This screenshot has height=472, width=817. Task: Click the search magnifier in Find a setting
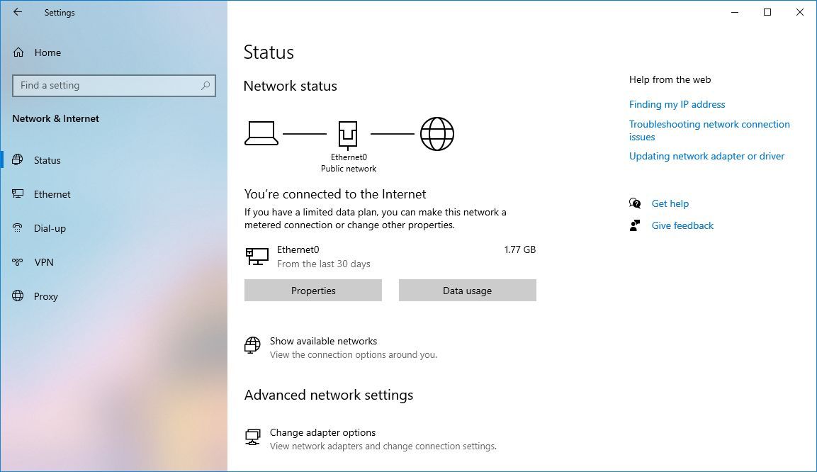[206, 85]
